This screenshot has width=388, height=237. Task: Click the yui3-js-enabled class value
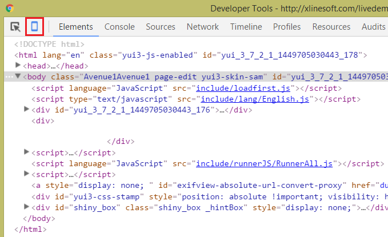click(x=157, y=55)
